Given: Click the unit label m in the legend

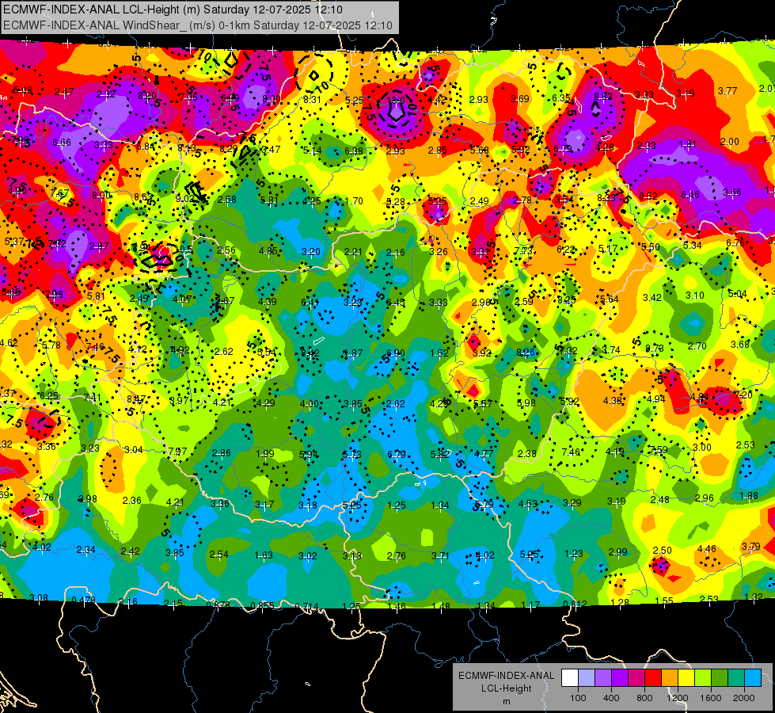Looking at the screenshot, I should [x=507, y=702].
